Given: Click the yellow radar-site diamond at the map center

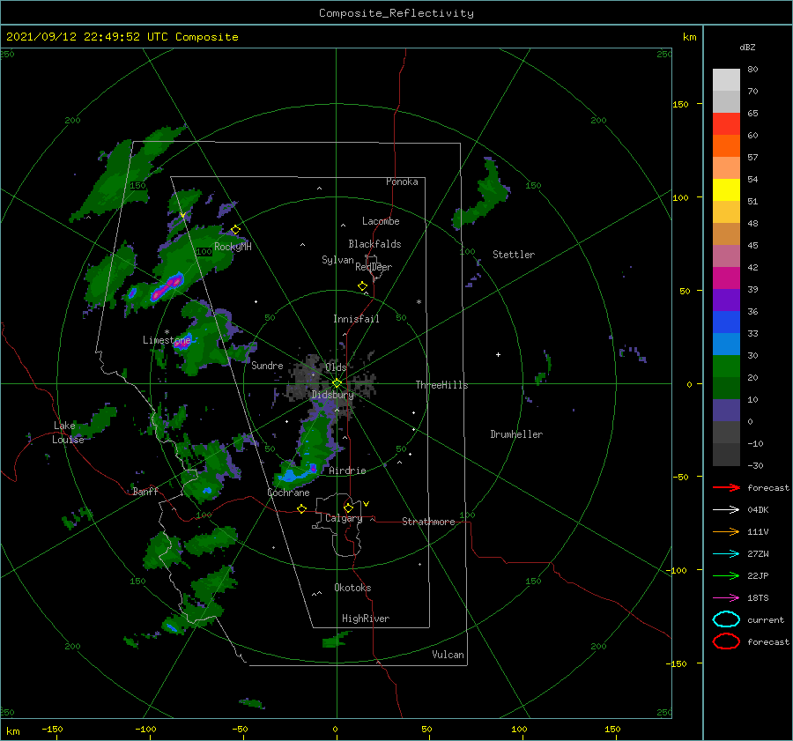Looking at the screenshot, I should pyautogui.click(x=337, y=383).
